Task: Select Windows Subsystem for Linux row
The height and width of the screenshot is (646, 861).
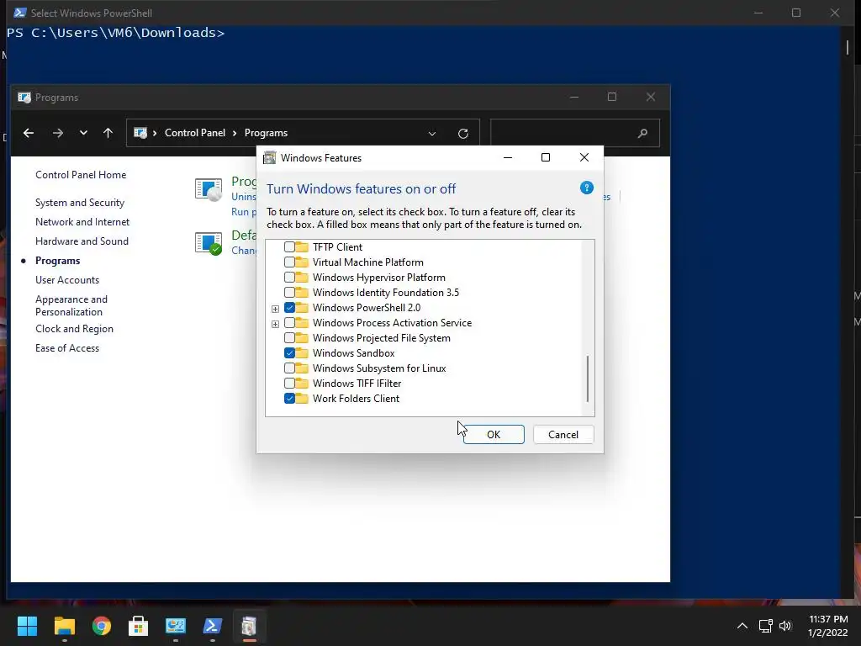Action: tap(379, 368)
